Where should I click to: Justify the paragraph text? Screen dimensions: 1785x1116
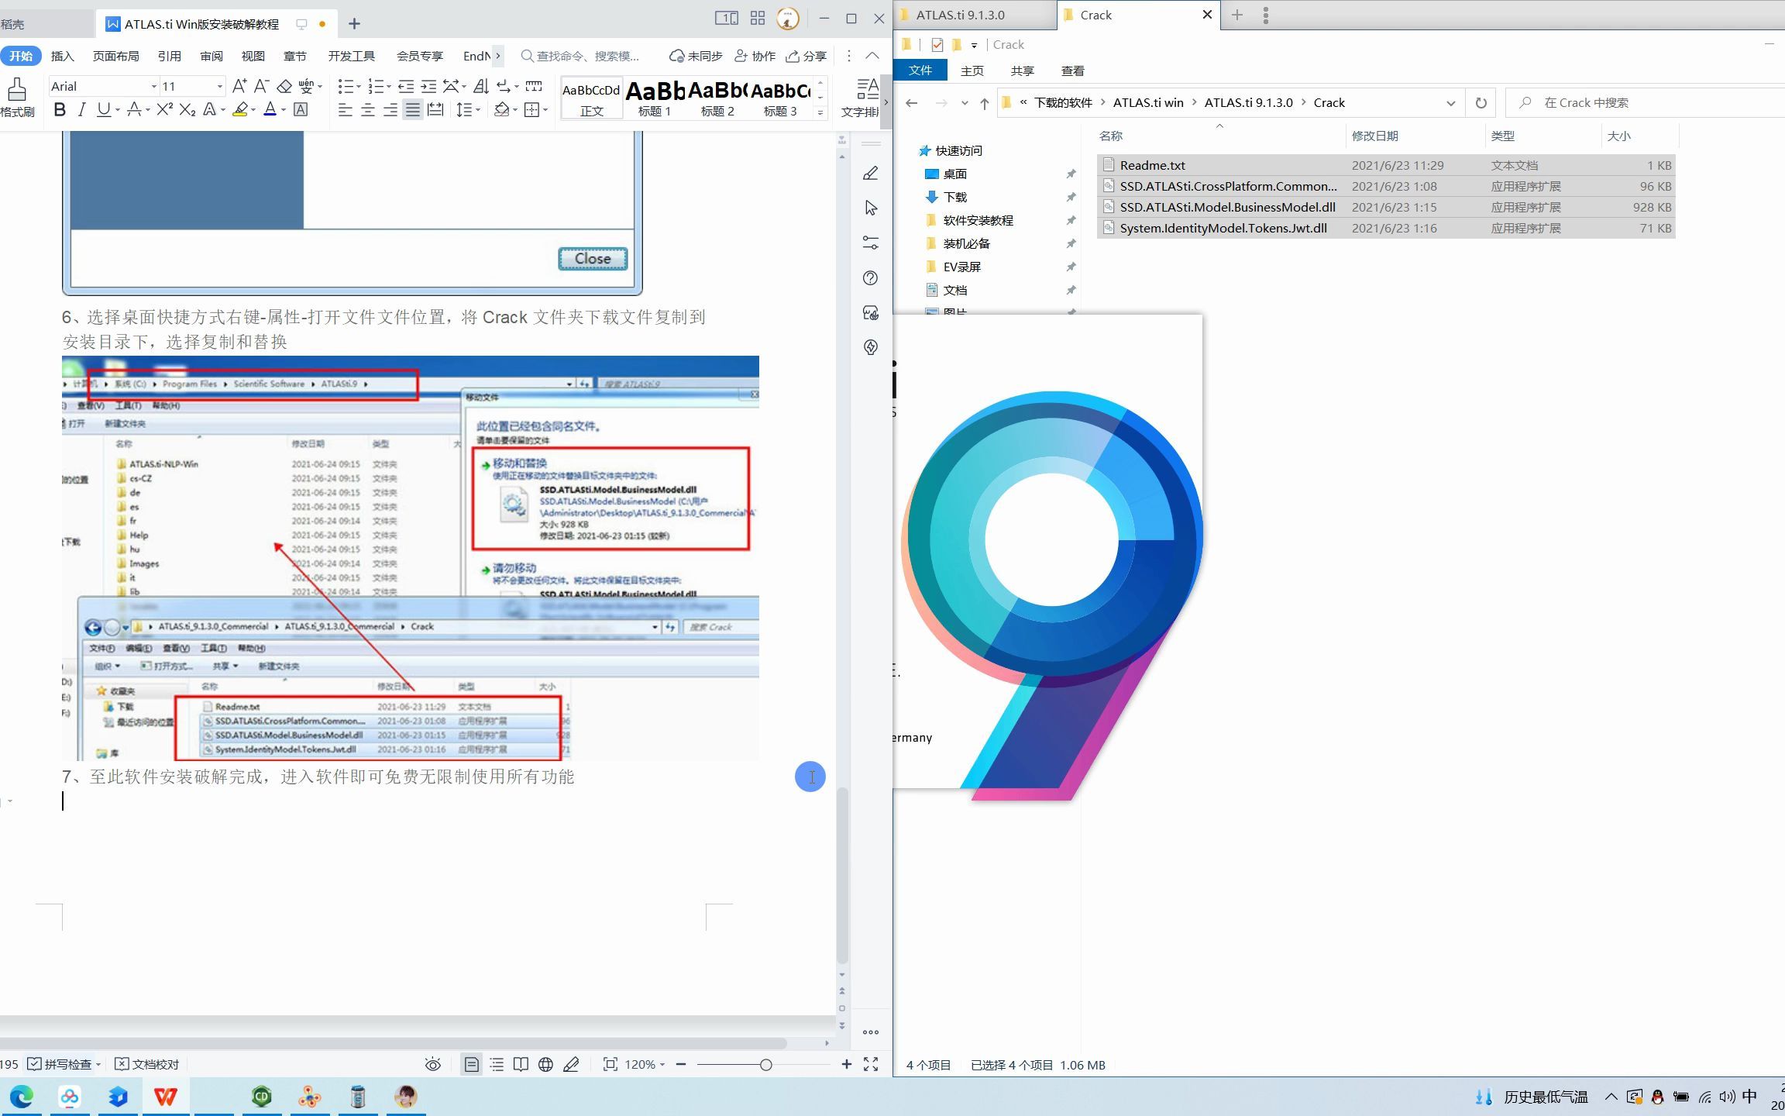tap(413, 110)
